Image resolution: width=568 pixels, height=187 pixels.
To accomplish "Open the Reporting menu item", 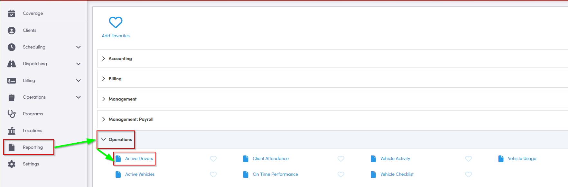I will pyautogui.click(x=33, y=147).
